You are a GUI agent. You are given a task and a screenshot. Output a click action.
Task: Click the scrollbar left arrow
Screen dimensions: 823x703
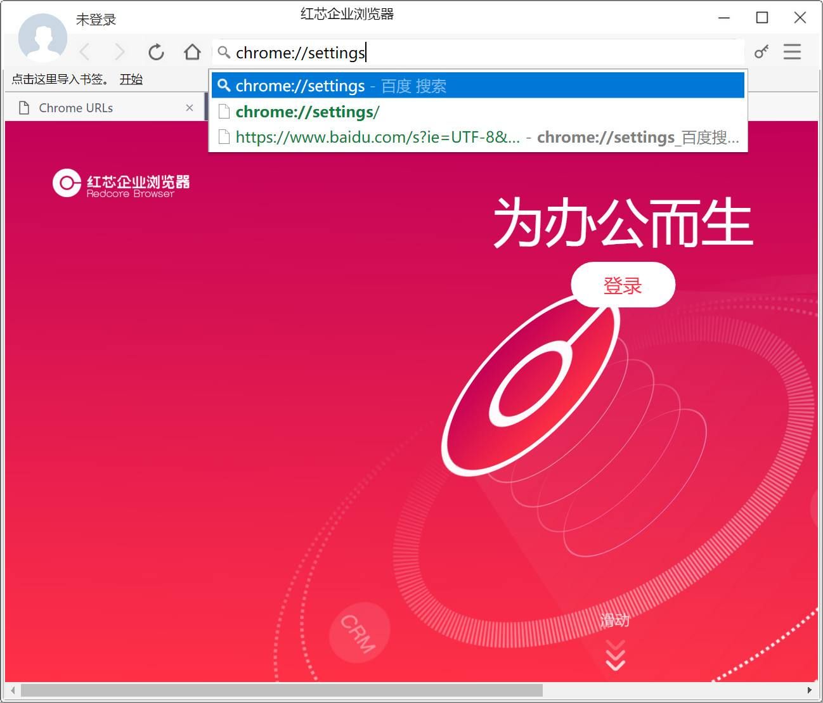point(12,690)
